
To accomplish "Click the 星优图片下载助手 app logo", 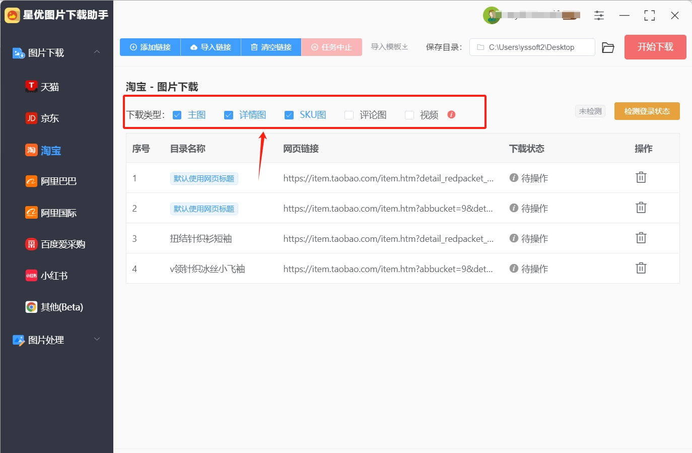I will click(12, 15).
